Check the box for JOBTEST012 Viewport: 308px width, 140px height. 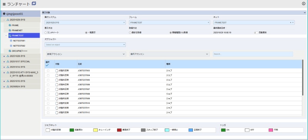pyautogui.click(x=48, y=113)
